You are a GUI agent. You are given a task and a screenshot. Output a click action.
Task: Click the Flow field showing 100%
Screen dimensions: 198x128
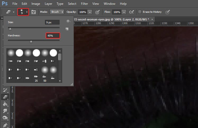[x=117, y=12]
